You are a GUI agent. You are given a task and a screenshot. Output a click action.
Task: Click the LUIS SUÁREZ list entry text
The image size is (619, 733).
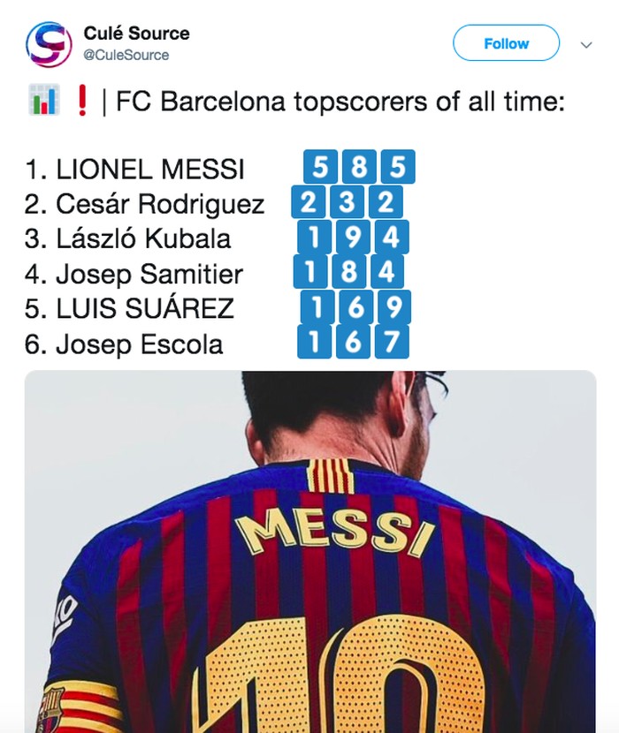(129, 308)
